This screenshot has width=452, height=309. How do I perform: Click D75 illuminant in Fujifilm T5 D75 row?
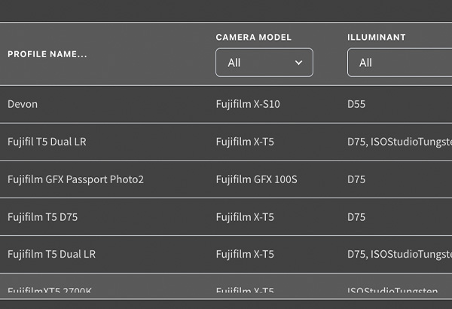click(x=356, y=216)
